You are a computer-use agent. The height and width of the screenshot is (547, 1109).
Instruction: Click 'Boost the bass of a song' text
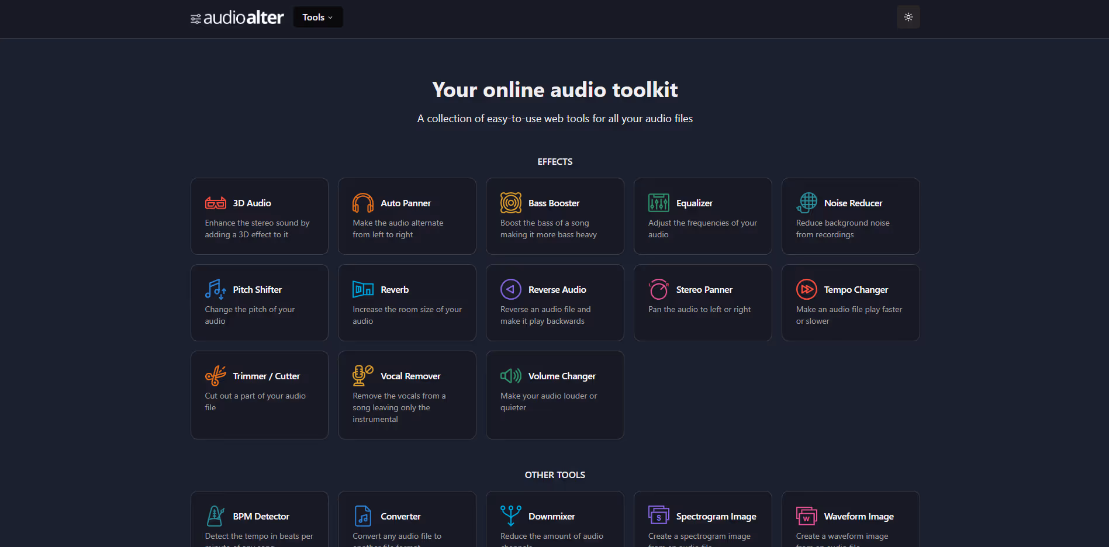click(x=545, y=223)
